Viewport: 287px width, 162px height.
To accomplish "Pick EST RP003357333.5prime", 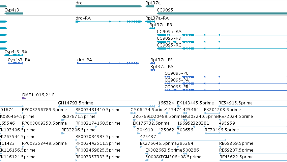I will 77,161.
